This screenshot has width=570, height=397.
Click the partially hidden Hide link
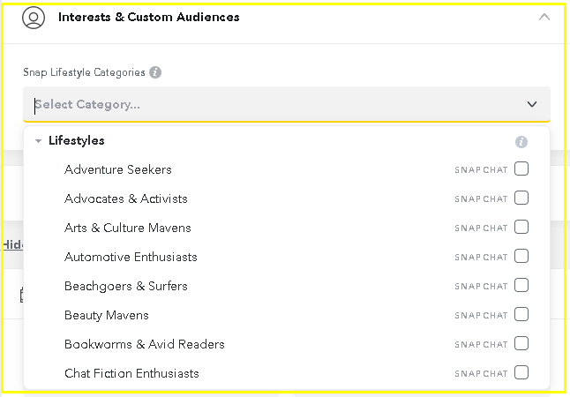pos(13,245)
